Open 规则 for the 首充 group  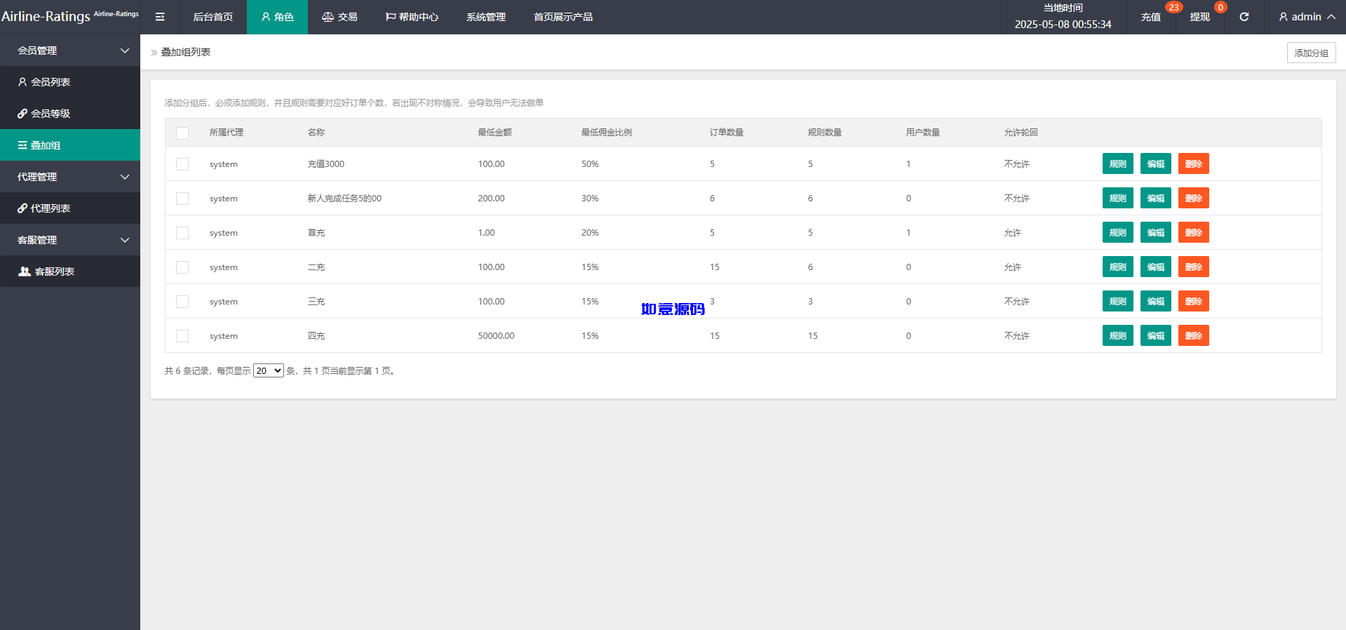click(x=1118, y=232)
